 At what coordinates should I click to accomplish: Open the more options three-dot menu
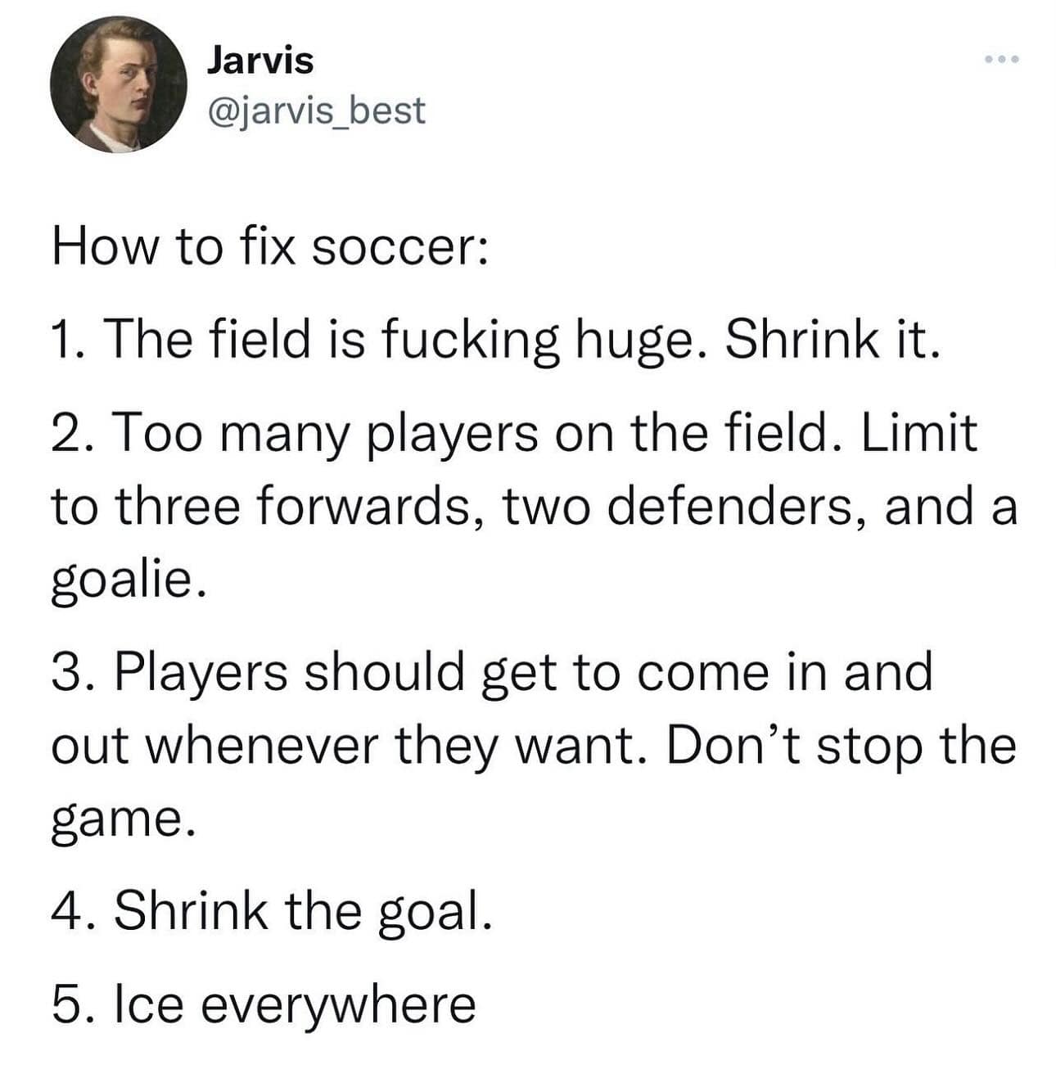1001,60
